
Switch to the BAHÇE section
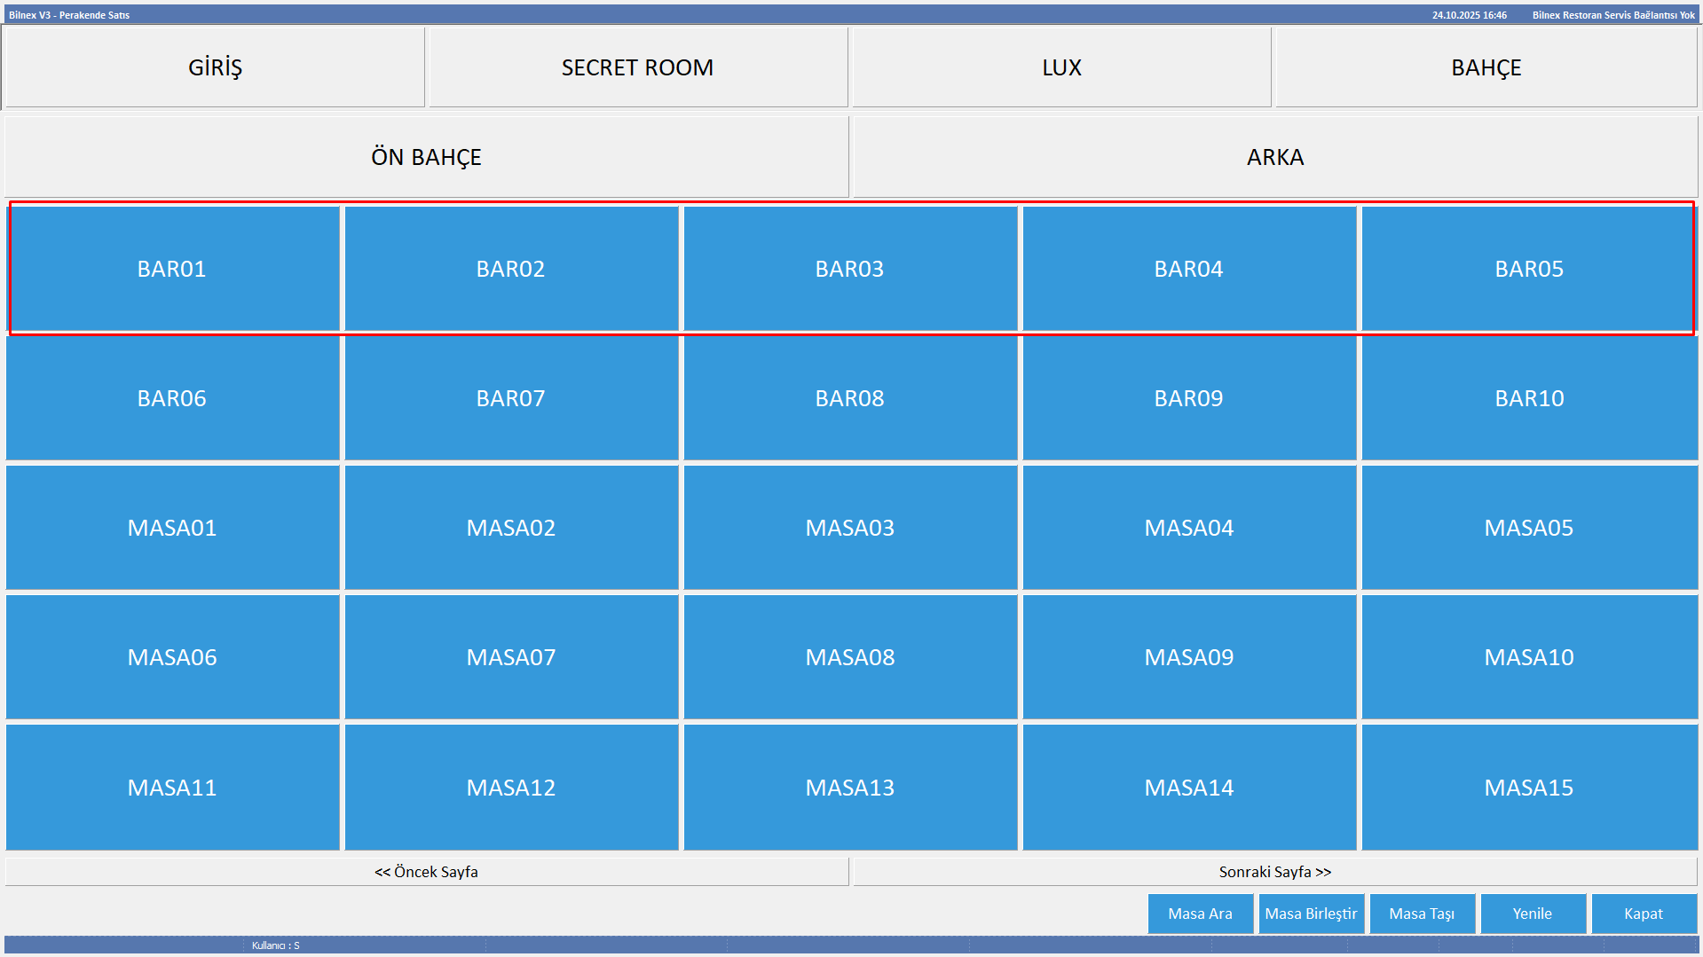point(1486,67)
